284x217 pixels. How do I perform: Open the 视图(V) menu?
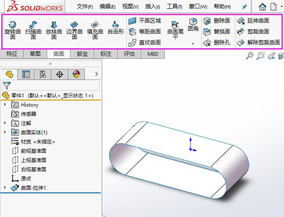pyautogui.click(x=130, y=7)
